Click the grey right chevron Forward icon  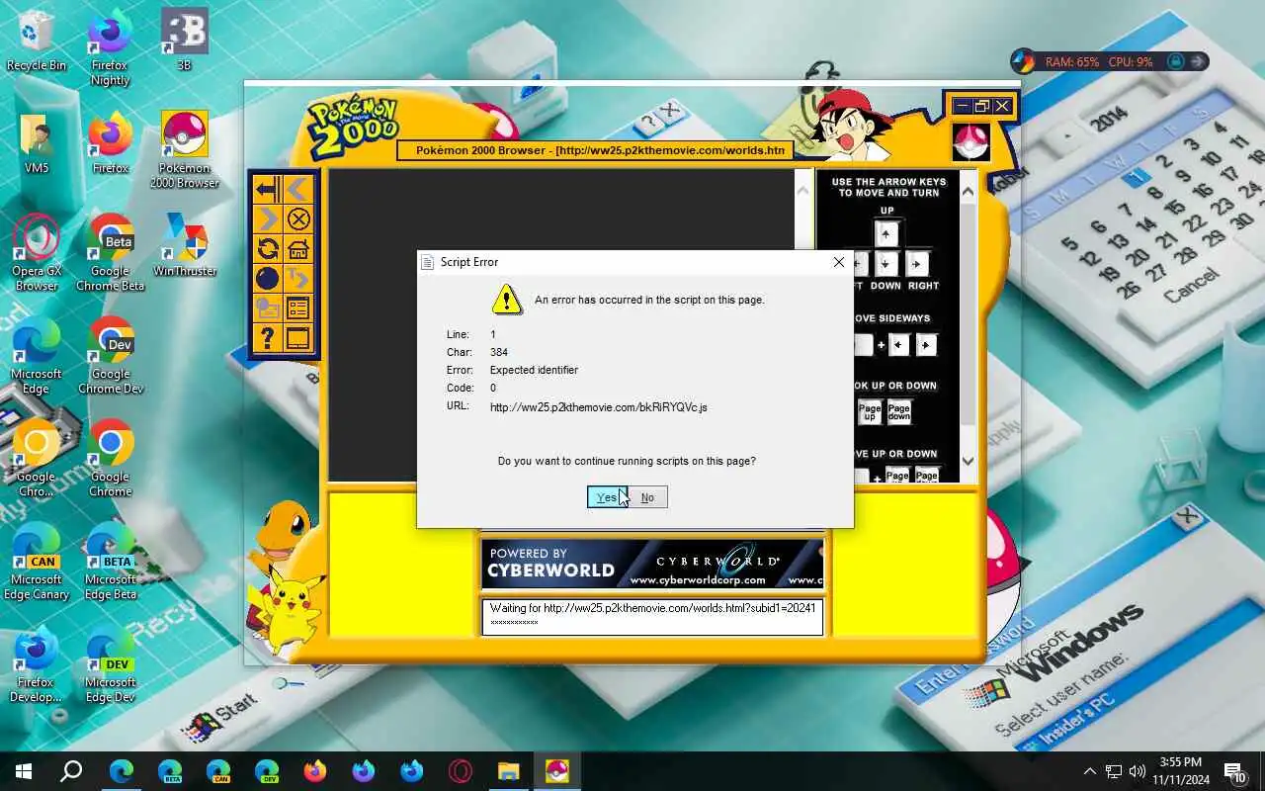point(267,220)
